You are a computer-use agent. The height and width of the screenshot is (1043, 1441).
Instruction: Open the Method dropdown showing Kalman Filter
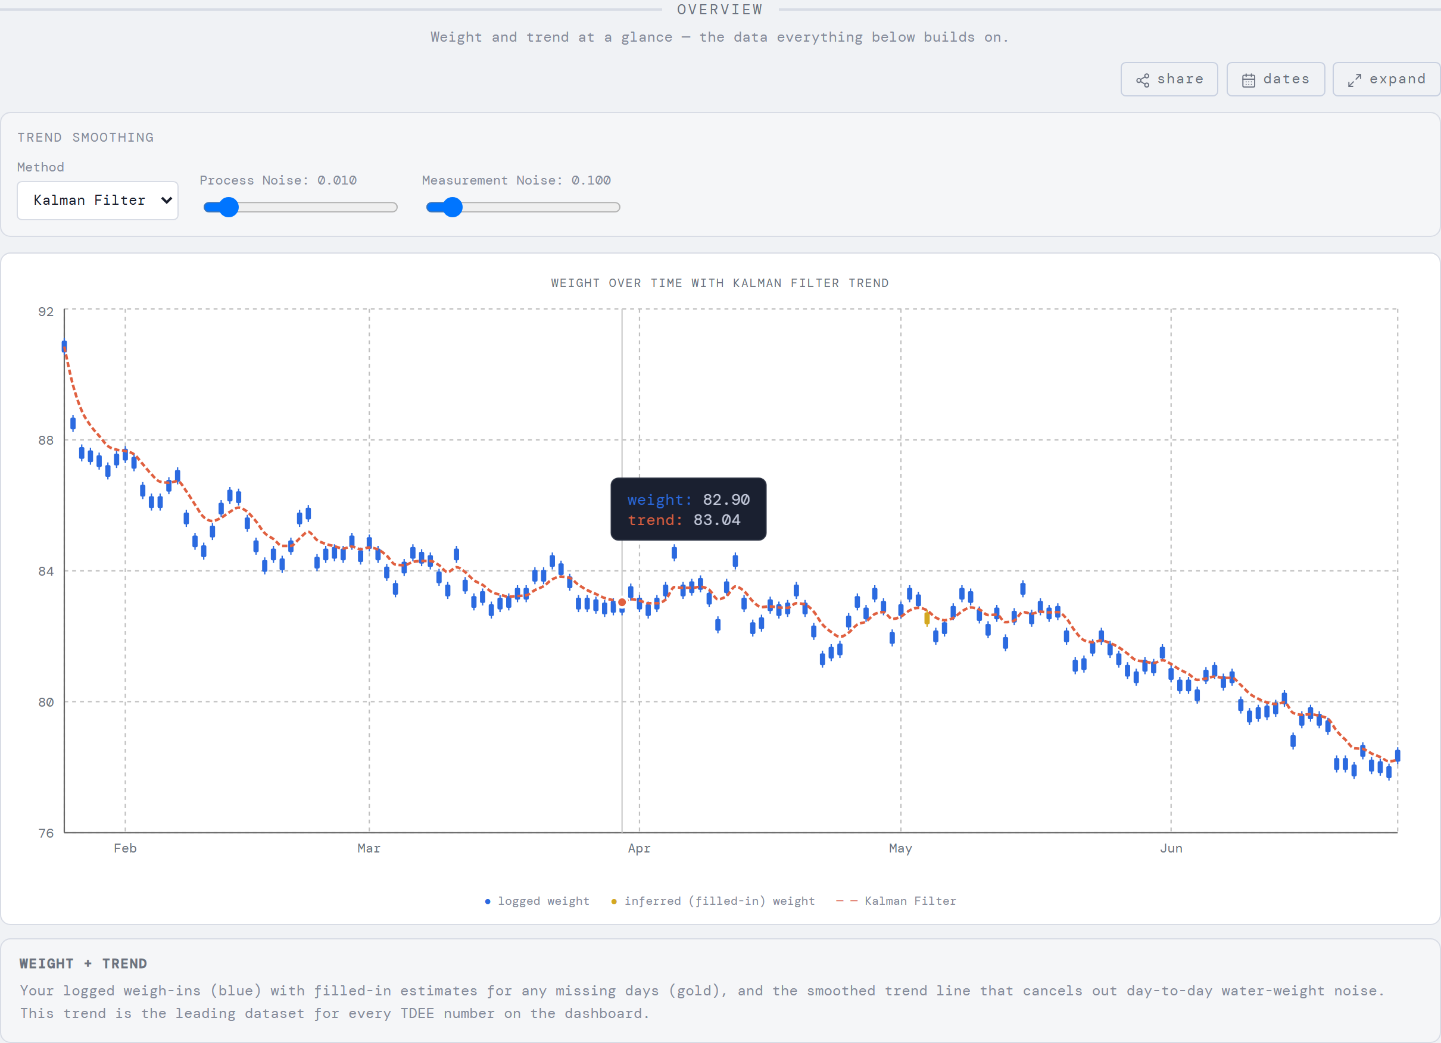pyautogui.click(x=97, y=201)
